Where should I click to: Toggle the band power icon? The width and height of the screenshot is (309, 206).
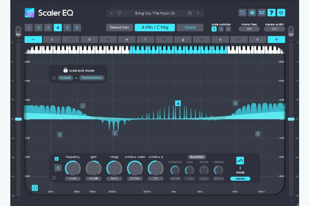click(56, 159)
